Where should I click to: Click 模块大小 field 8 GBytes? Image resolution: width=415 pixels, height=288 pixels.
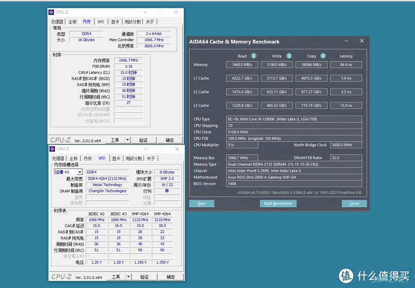[x=167, y=172]
